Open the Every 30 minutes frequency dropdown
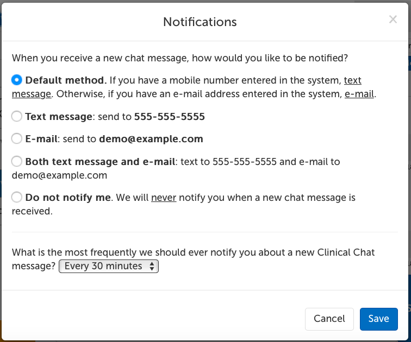 pos(108,266)
